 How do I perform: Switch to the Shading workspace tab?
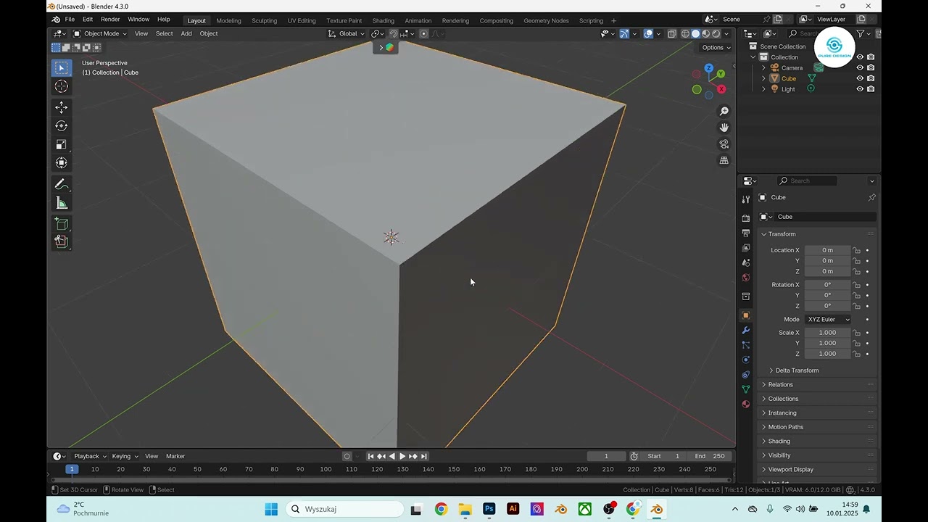(384, 20)
